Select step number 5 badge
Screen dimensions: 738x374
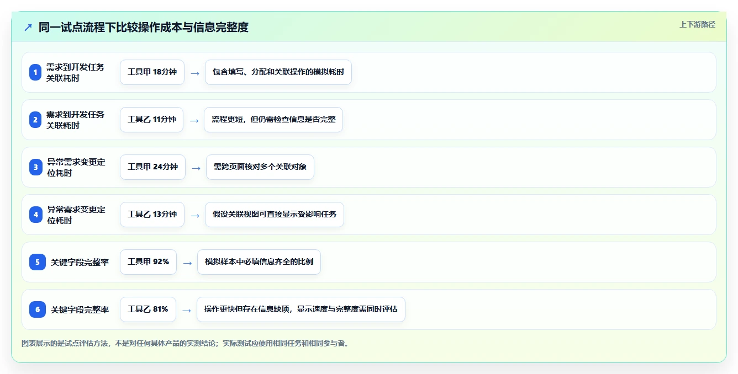(38, 262)
